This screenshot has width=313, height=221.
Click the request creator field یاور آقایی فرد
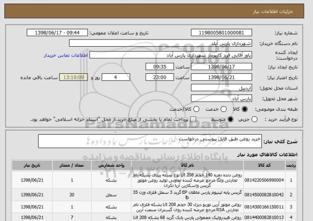(x=171, y=55)
